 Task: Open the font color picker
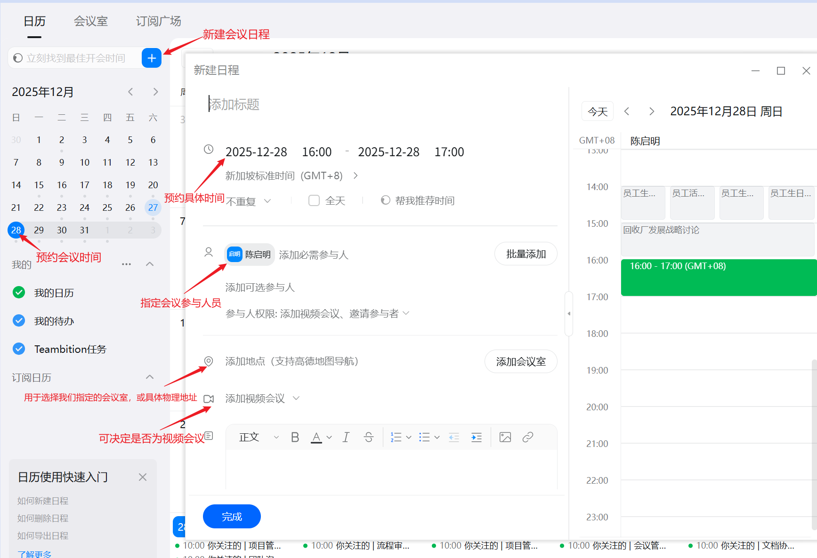point(329,438)
